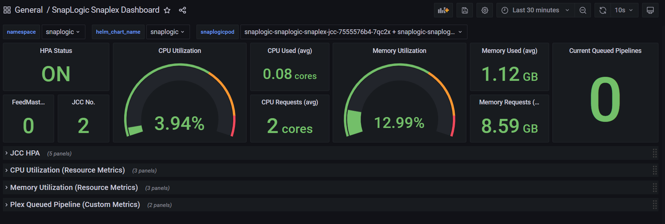This screenshot has height=224, width=665.
Task: Click the helm_chart_name variable label
Action: pos(118,32)
